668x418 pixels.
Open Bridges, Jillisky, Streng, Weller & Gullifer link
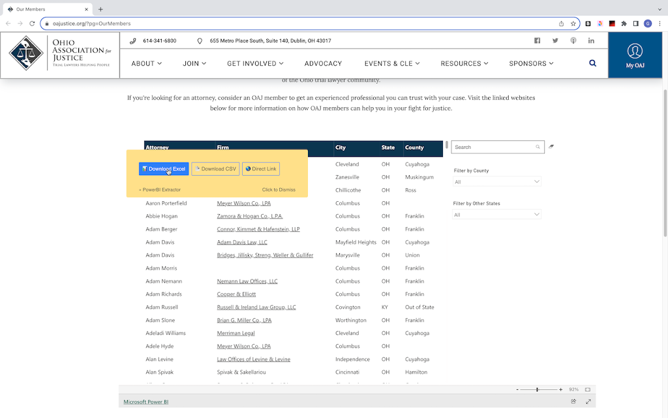click(265, 255)
